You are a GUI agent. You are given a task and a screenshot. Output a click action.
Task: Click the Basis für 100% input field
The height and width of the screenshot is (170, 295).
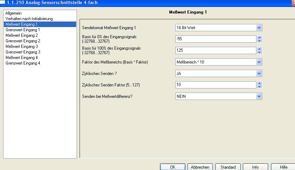pyautogui.click(x=216, y=51)
